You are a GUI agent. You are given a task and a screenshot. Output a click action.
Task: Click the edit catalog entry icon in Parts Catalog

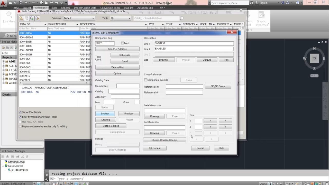[37, 18]
